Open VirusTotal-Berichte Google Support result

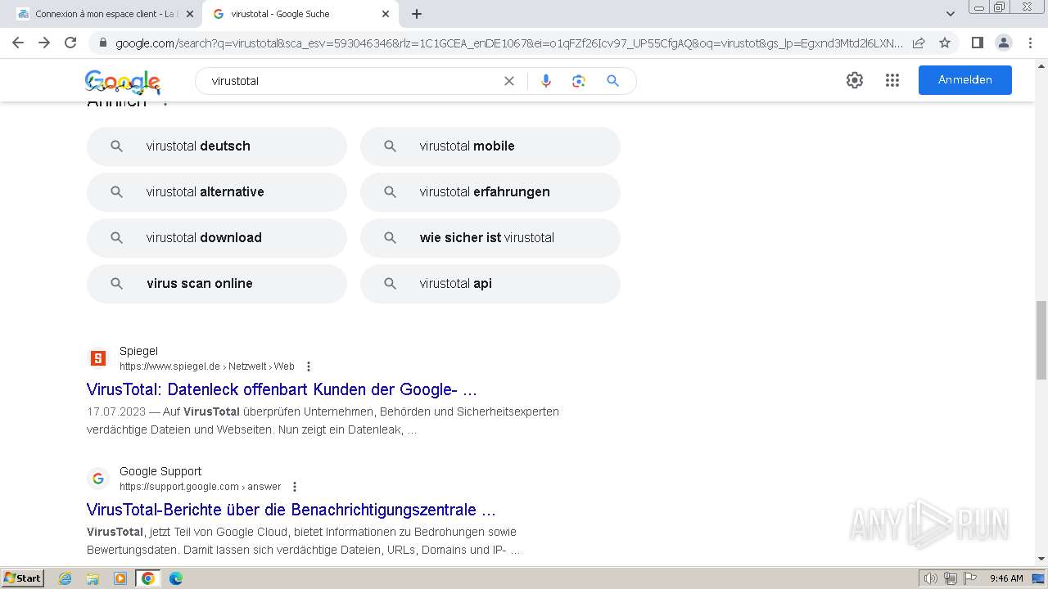(x=291, y=510)
